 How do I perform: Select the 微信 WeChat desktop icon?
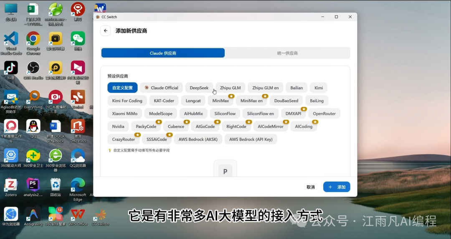coord(78,41)
